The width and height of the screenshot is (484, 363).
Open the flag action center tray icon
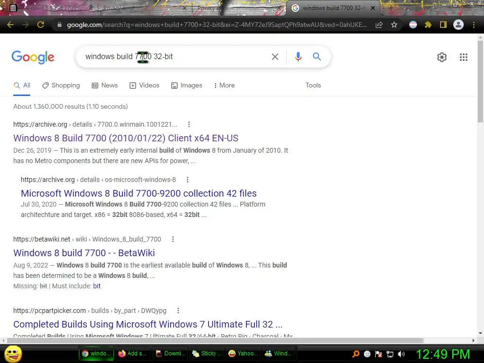[x=379, y=354]
